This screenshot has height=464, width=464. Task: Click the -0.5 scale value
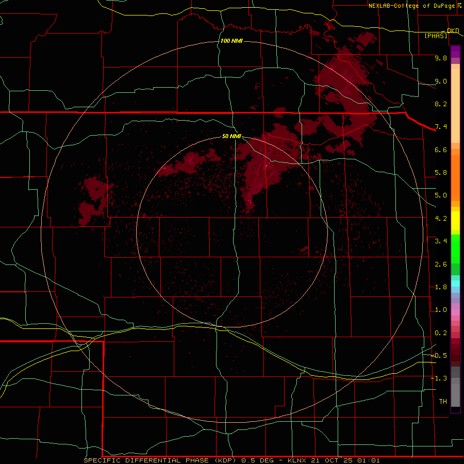click(439, 356)
